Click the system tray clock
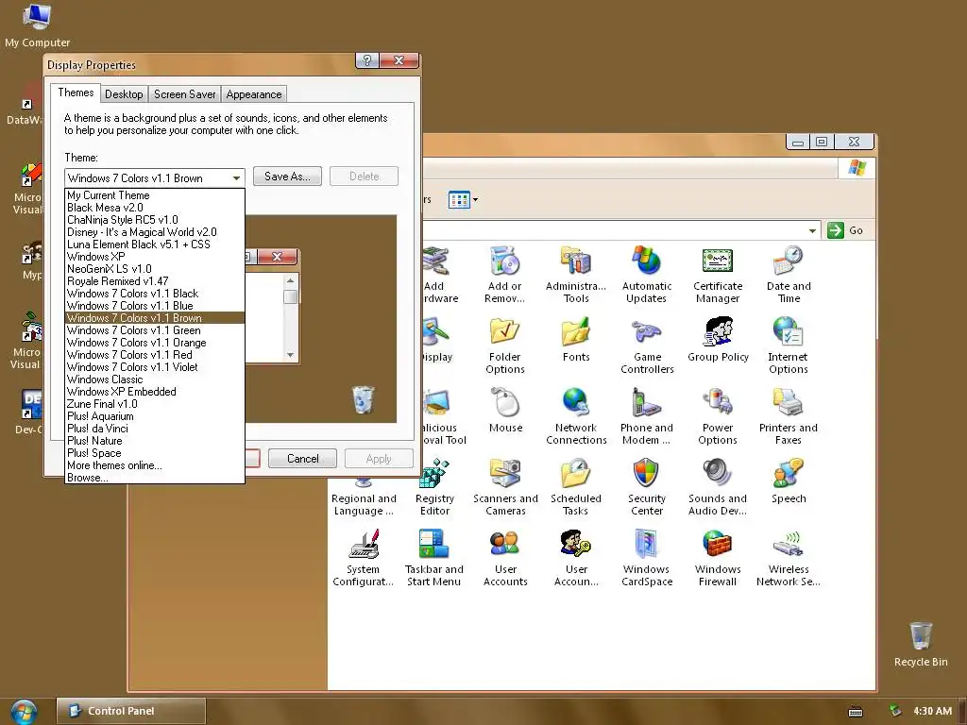This screenshot has width=967, height=725. [932, 711]
